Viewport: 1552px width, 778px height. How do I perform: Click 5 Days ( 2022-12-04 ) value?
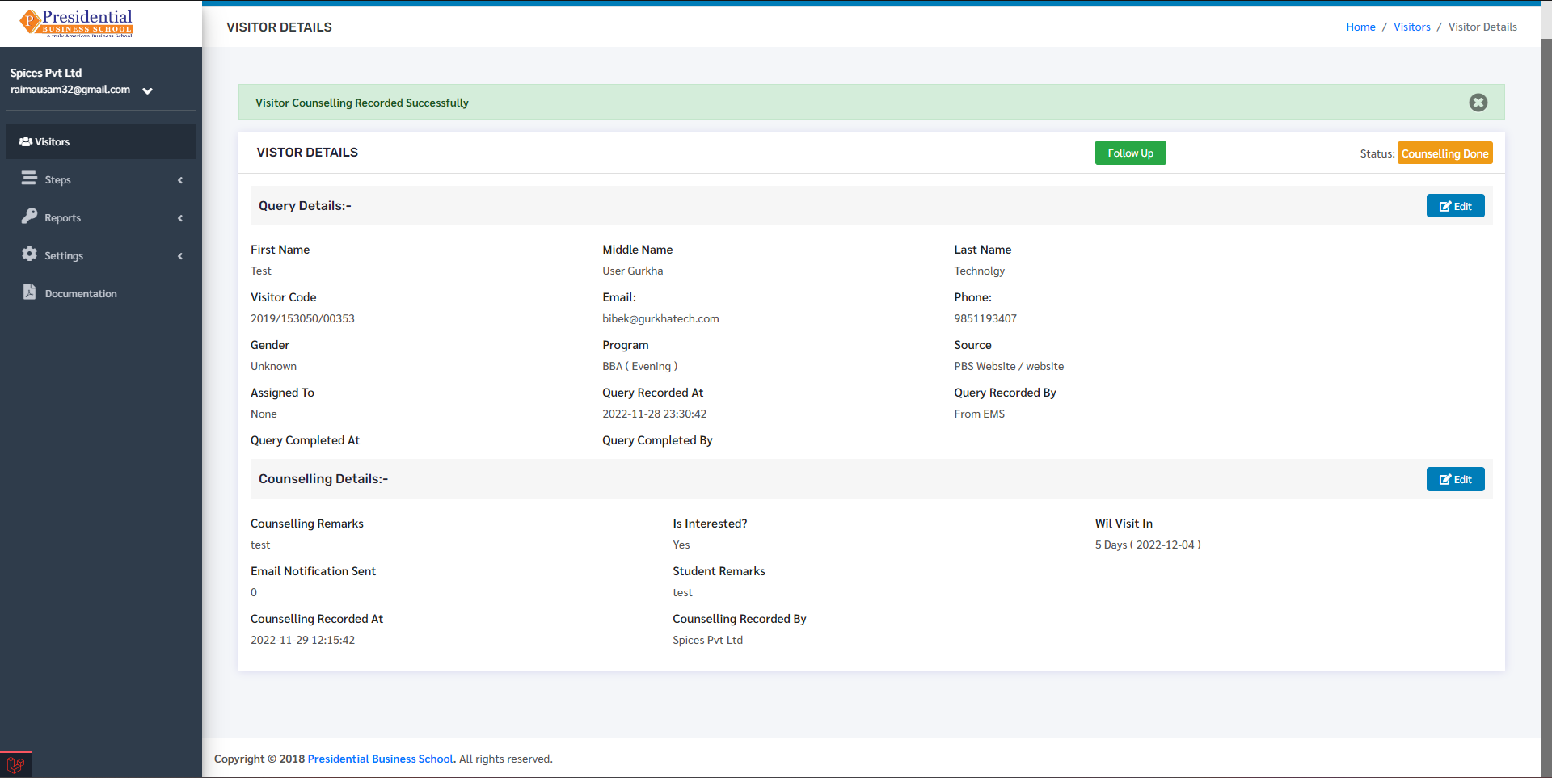(1148, 545)
